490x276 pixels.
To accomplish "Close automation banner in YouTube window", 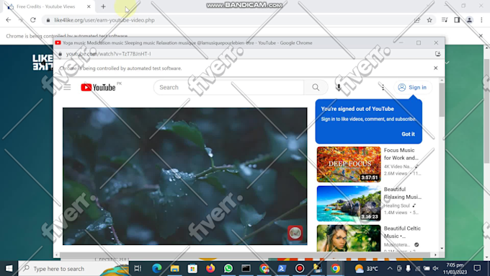I will click(436, 68).
